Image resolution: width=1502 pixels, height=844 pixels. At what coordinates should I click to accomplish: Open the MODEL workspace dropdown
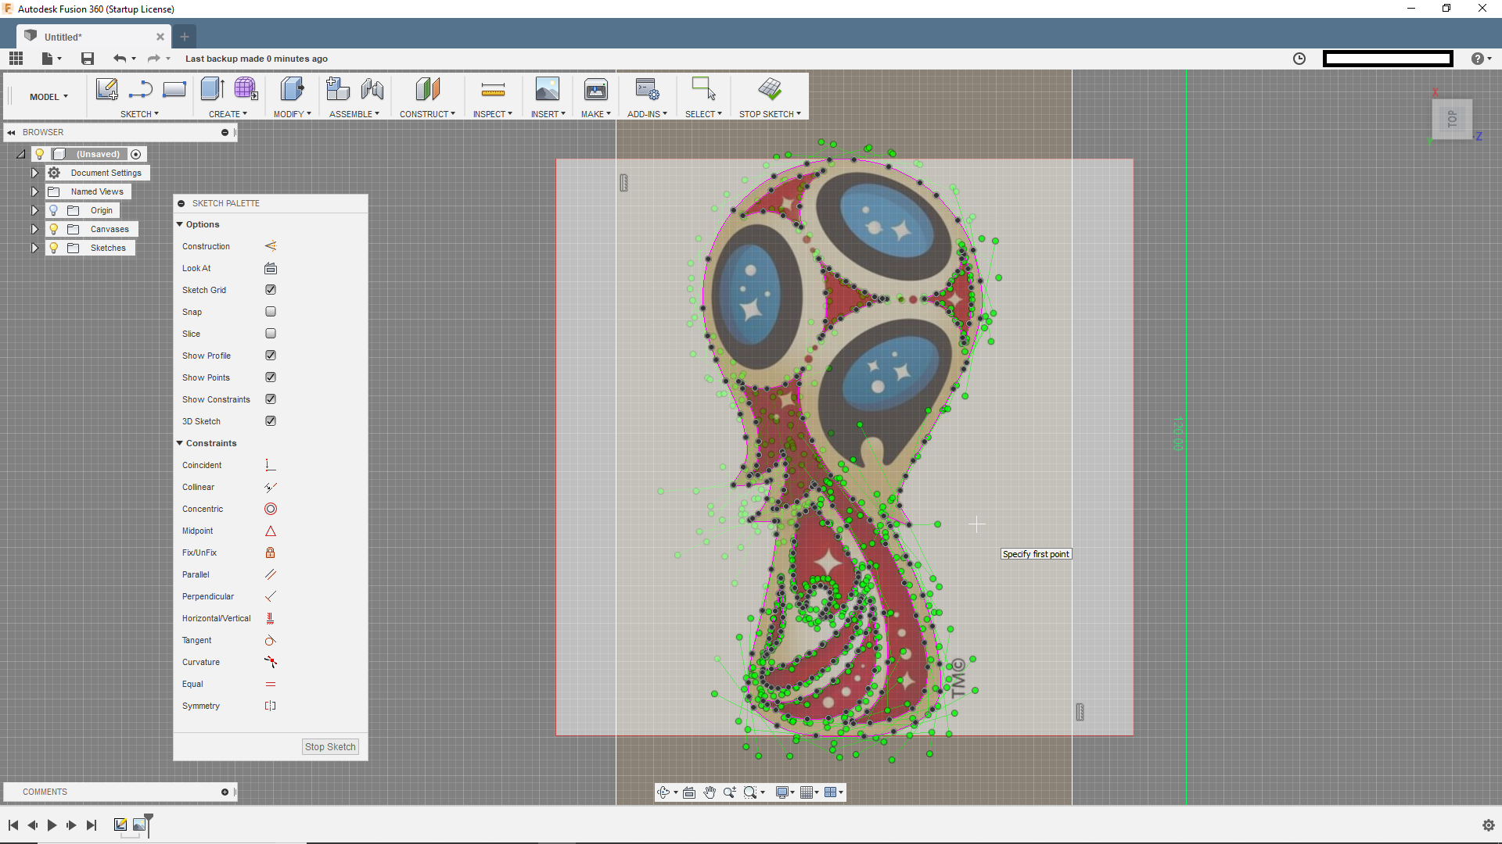click(49, 97)
